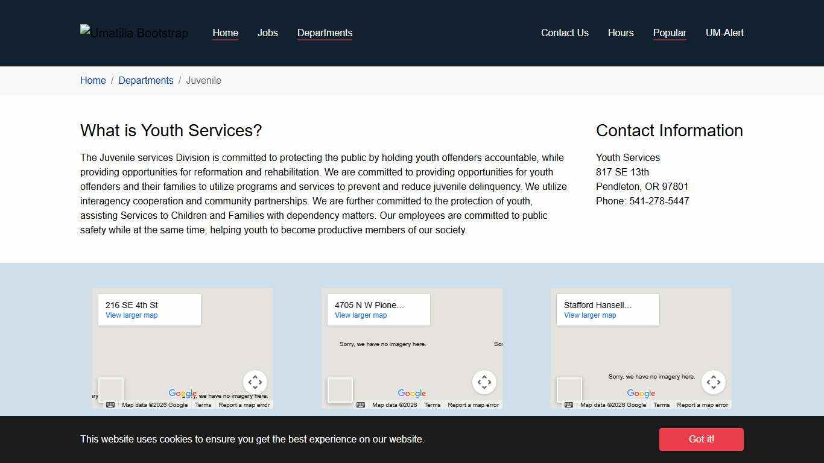Open Report a map error on Stafford Hansell map
Viewport: 824px width, 463px height.
click(702, 405)
